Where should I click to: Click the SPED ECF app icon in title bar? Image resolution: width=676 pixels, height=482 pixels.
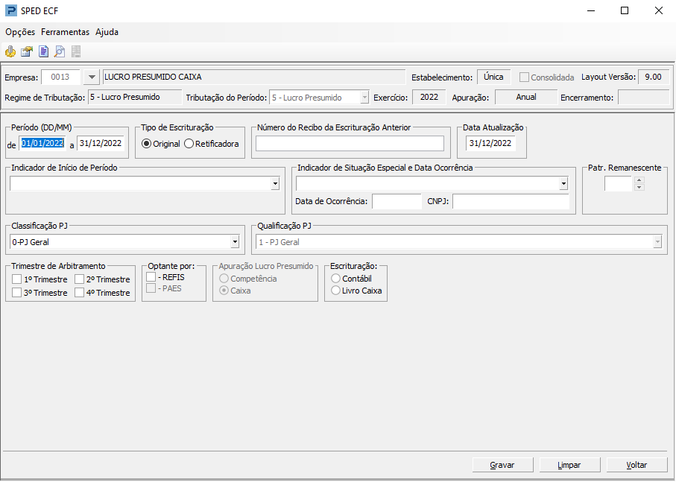(10, 10)
